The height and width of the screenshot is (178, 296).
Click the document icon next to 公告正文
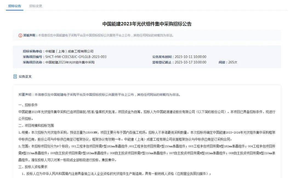pyautogui.click(x=15, y=77)
